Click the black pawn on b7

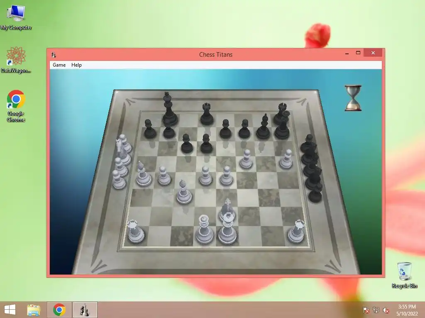169,132
